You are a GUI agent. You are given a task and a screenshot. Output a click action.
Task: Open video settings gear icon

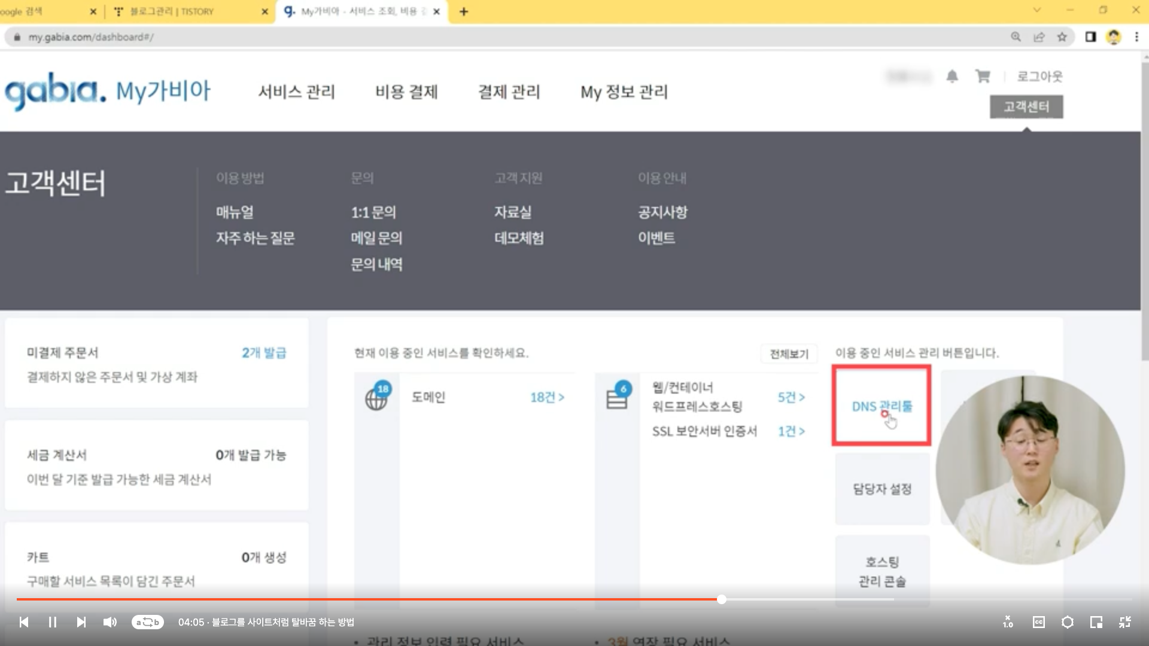click(x=1068, y=622)
